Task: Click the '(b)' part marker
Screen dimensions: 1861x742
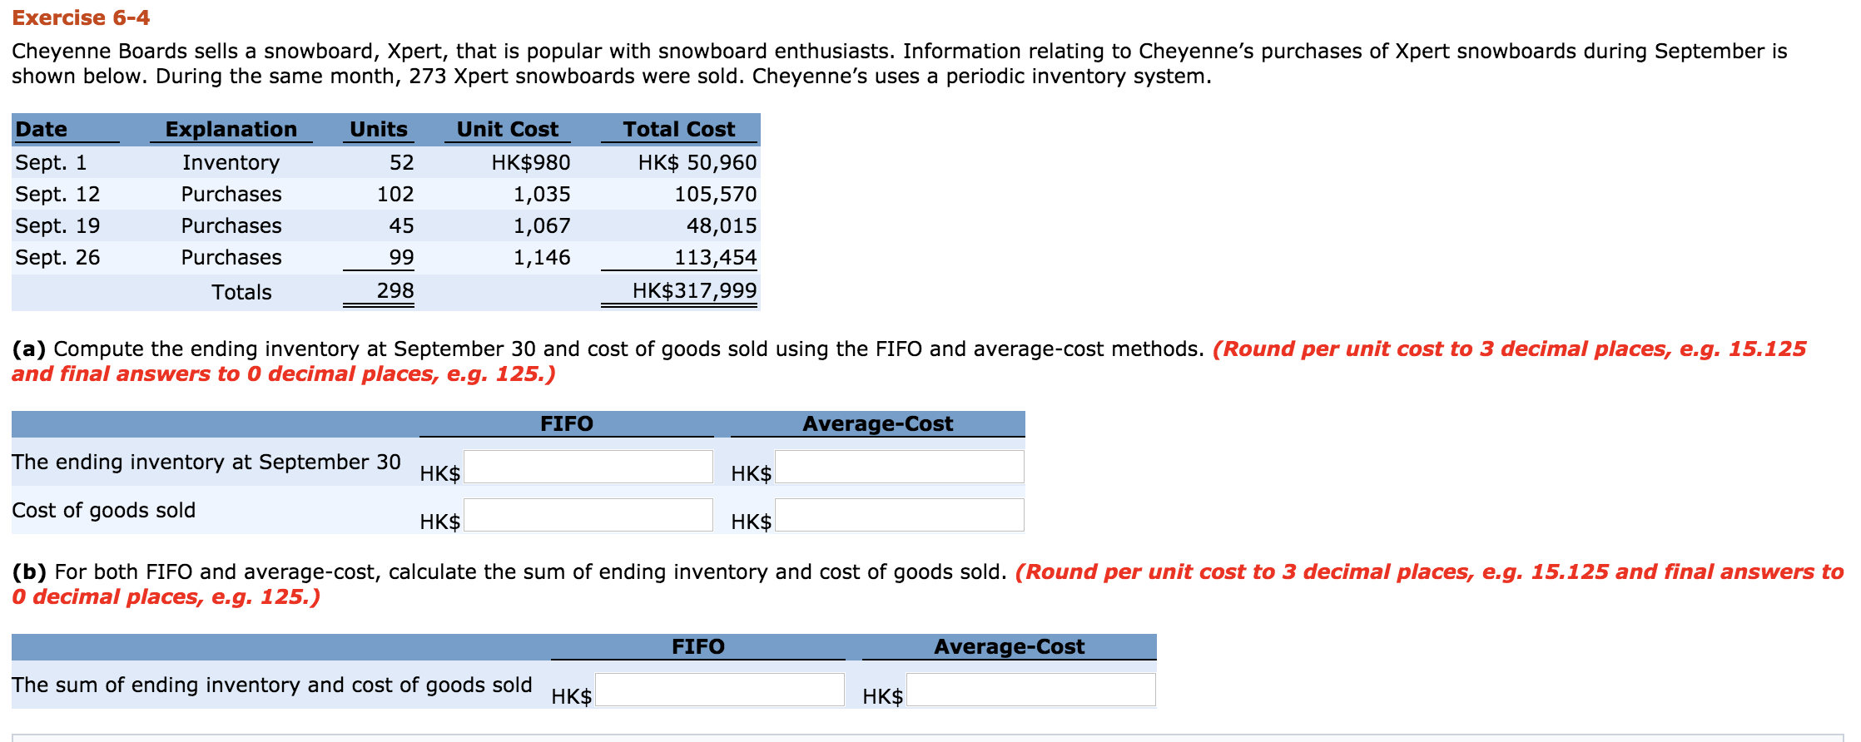Action: point(30,571)
